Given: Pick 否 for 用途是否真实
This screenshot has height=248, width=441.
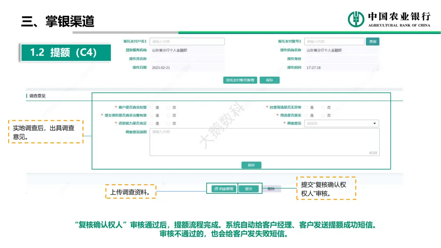Looking at the screenshot, I should pyautogui.click(x=323, y=115).
